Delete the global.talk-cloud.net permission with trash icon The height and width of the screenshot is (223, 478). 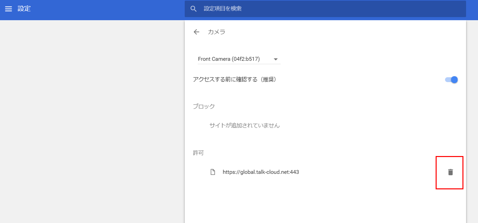(x=450, y=172)
